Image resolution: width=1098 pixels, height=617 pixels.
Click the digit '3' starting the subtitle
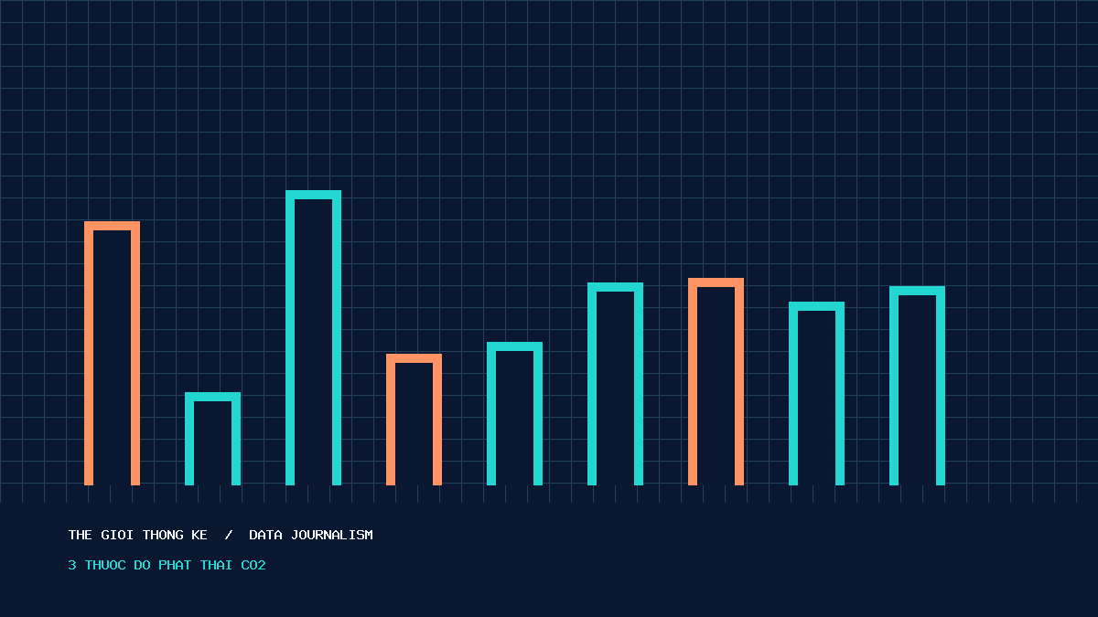72,566
